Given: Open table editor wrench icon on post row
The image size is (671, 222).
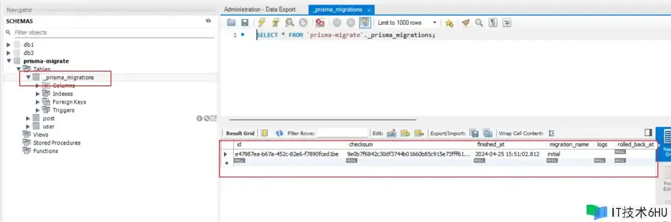Looking at the screenshot, I should click(207, 119).
